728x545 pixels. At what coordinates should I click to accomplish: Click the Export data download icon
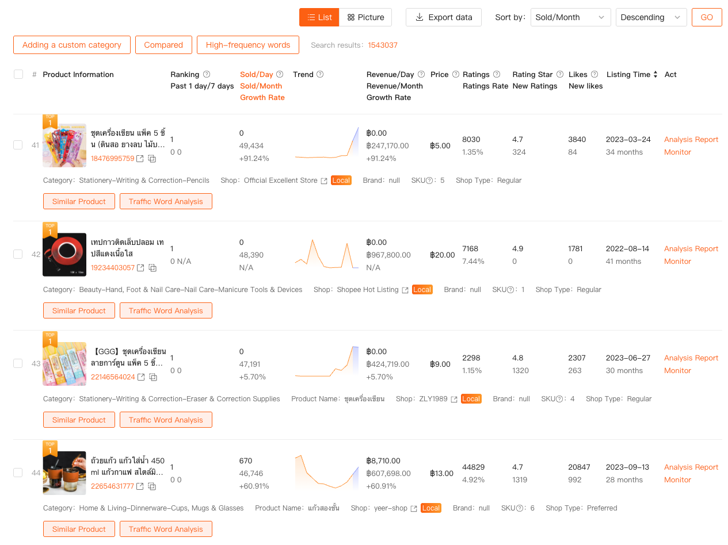click(x=421, y=17)
